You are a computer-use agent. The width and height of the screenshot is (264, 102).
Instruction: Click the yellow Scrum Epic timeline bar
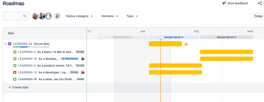click(165, 44)
